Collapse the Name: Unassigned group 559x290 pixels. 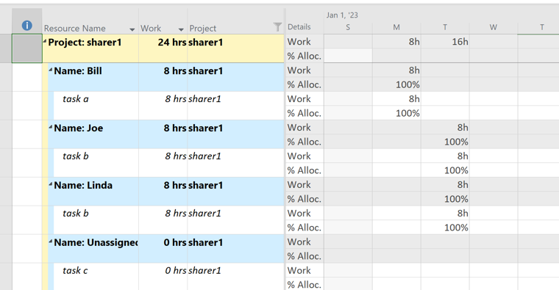click(51, 242)
